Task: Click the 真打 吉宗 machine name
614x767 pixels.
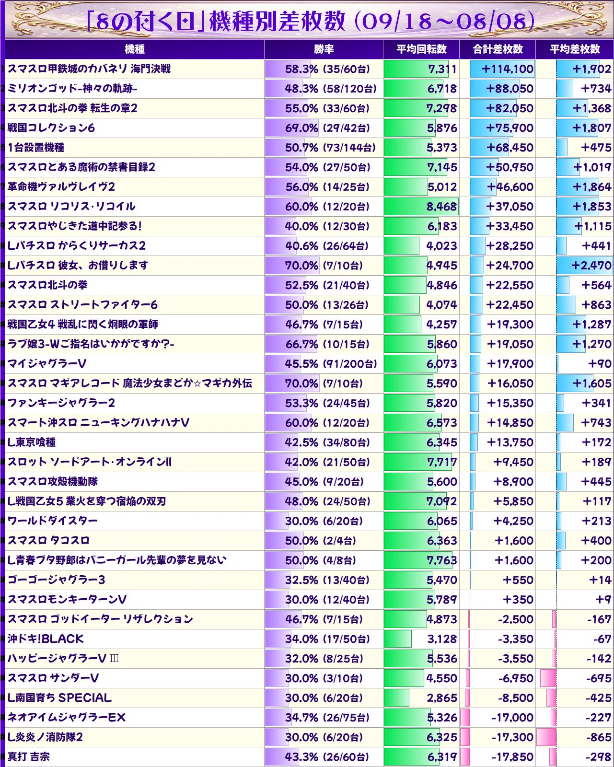Action: [x=29, y=757]
